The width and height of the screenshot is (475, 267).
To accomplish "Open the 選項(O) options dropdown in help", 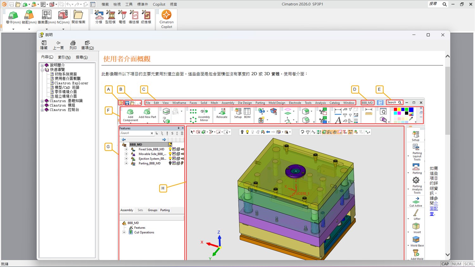I will click(x=87, y=45).
